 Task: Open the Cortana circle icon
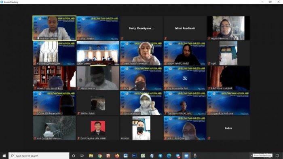tap(74, 156)
